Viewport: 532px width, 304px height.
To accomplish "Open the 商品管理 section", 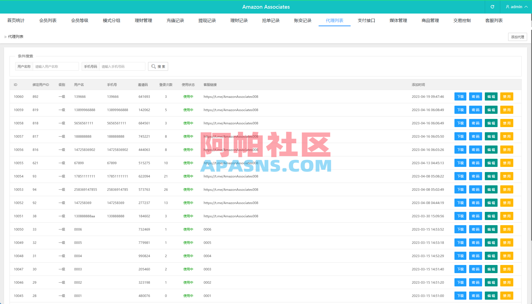I will [x=430, y=20].
